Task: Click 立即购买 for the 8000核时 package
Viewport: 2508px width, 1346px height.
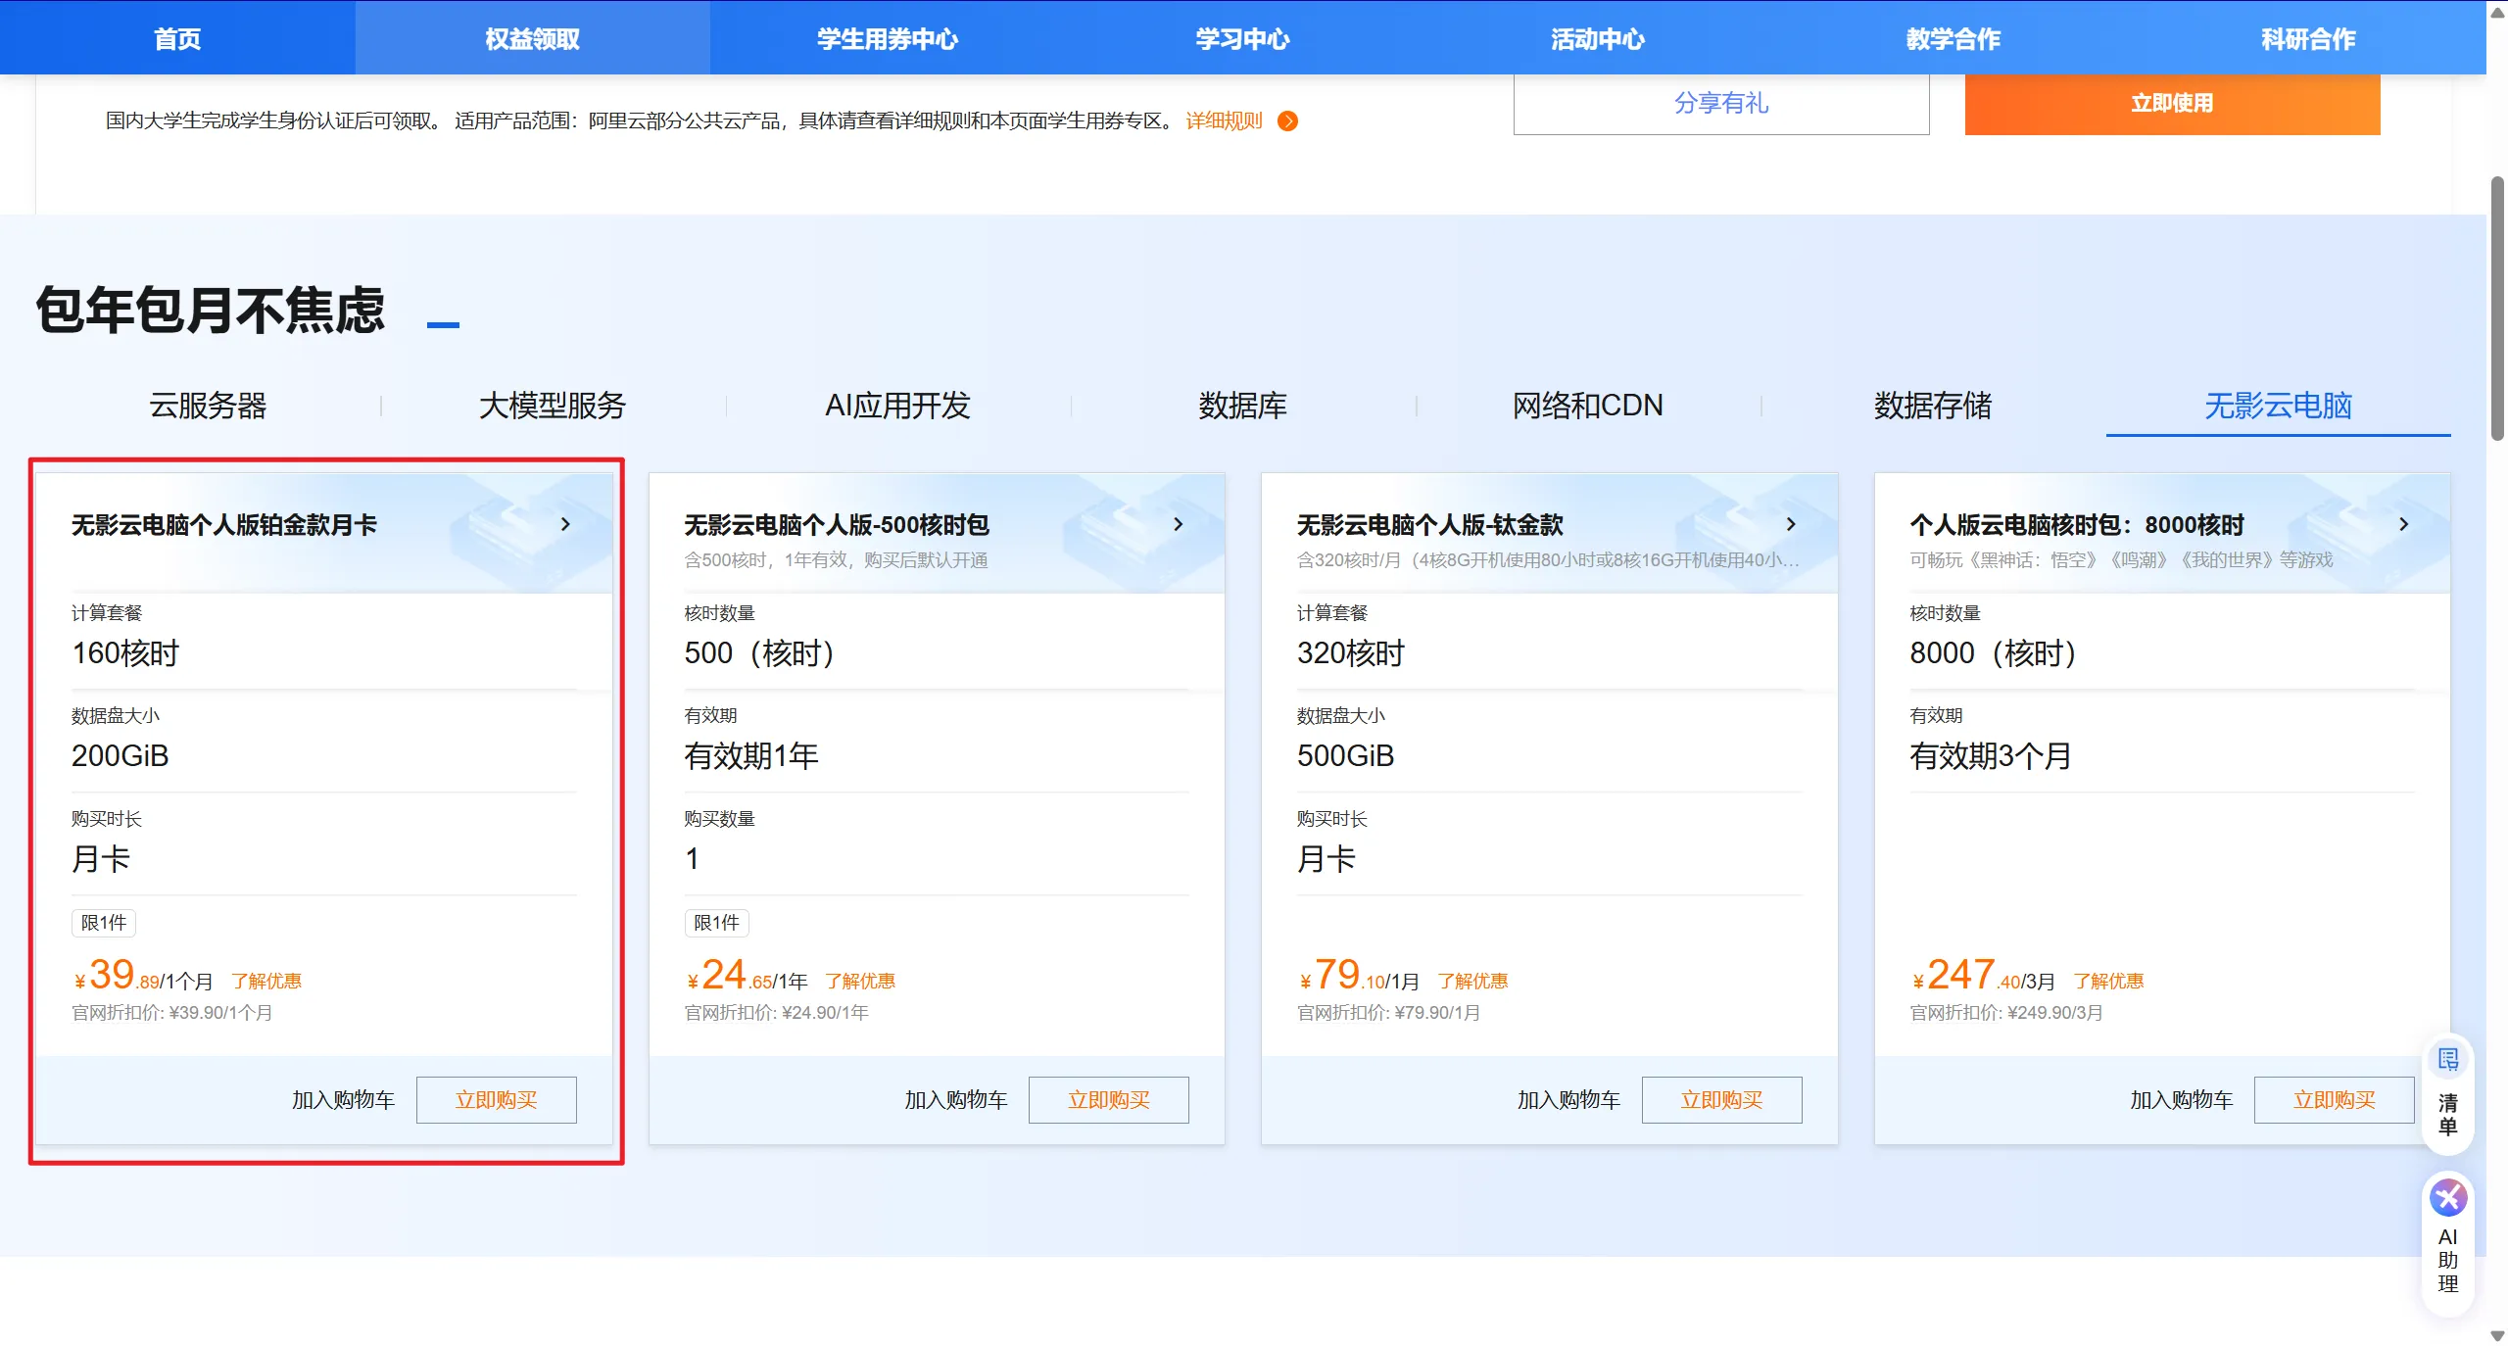Action: pos(2334,1100)
